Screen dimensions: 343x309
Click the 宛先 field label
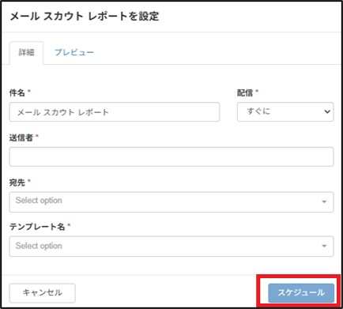tap(17, 183)
